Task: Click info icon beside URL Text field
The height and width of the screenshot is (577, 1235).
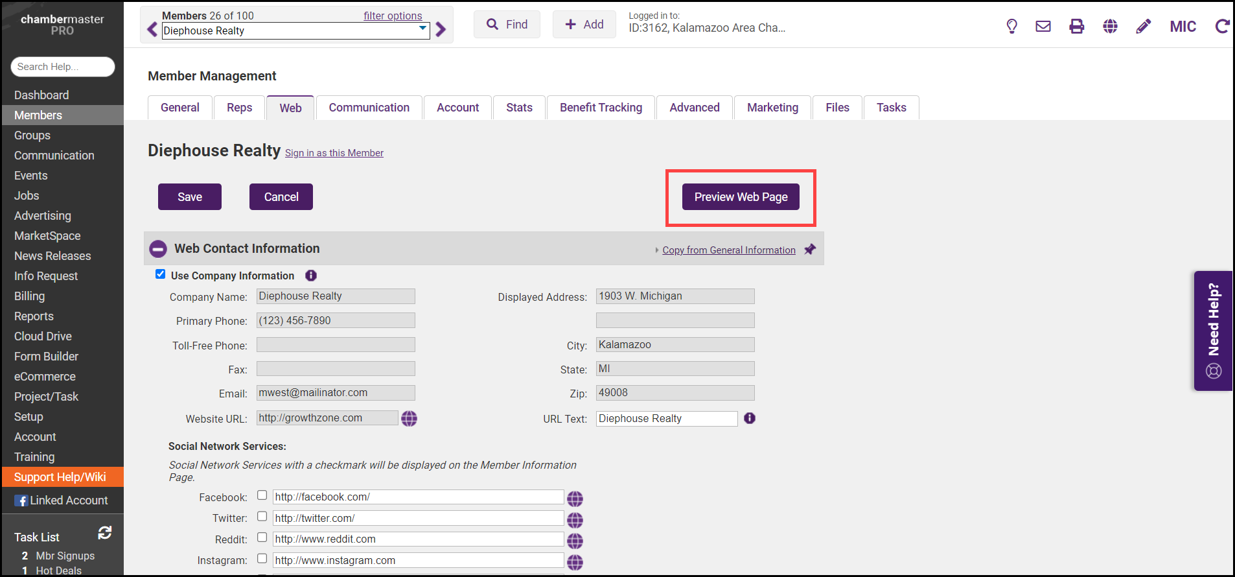Action: tap(750, 418)
